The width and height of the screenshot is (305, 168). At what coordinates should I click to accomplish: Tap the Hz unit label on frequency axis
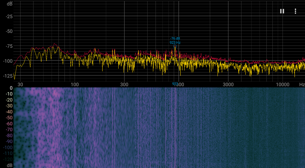point(302,85)
